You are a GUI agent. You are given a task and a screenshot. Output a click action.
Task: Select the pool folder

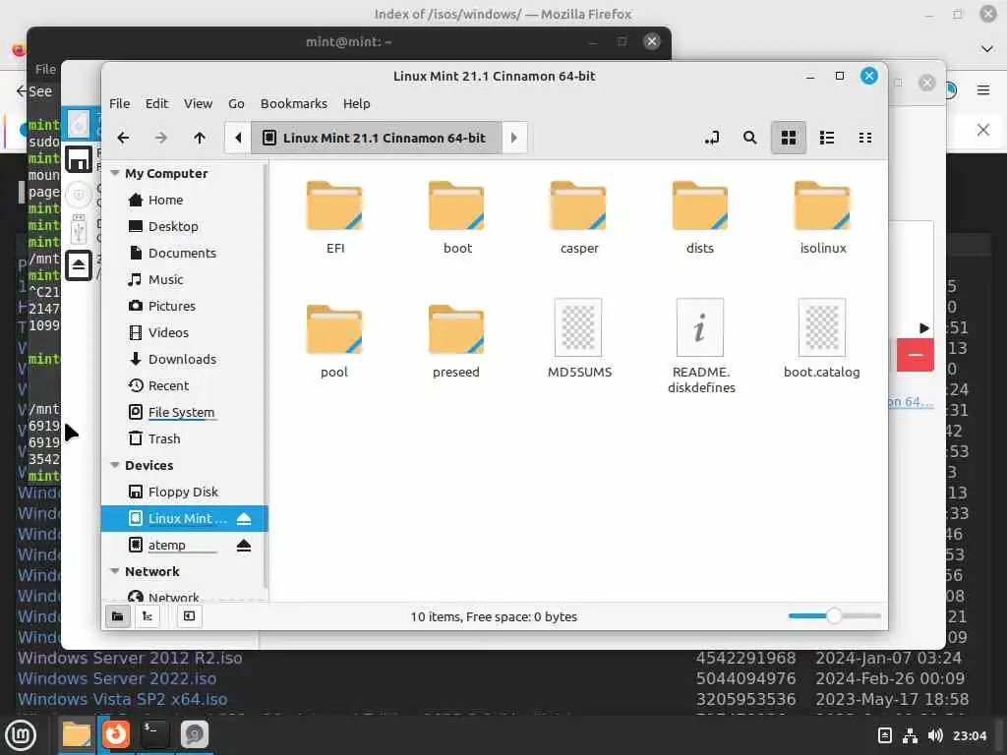click(334, 341)
